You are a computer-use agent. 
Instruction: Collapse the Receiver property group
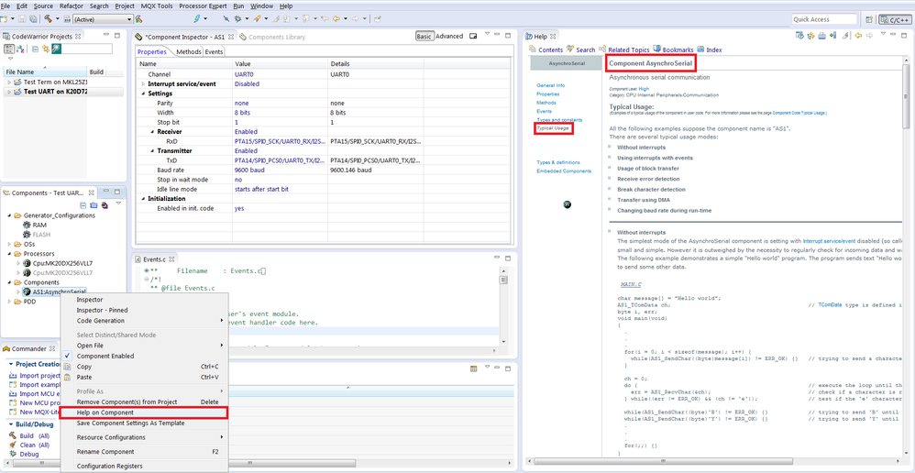(152, 132)
